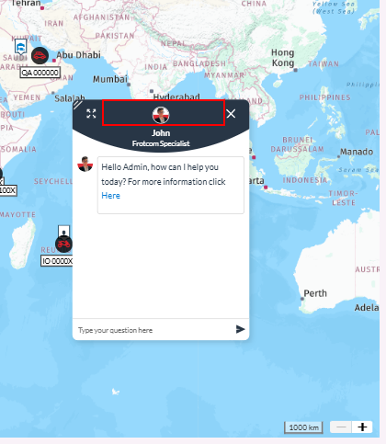Click the Mumbai city label on map
This screenshot has height=444, width=386.
point(110,79)
